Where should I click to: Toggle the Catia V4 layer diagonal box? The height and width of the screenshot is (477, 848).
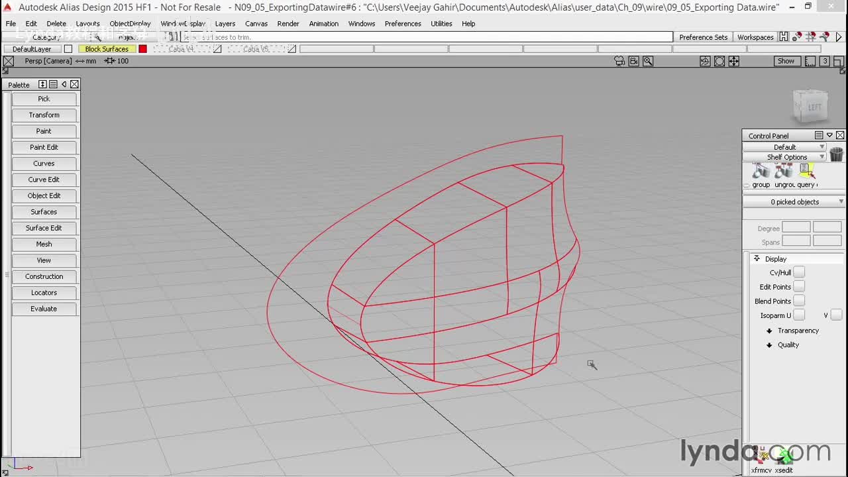click(217, 49)
